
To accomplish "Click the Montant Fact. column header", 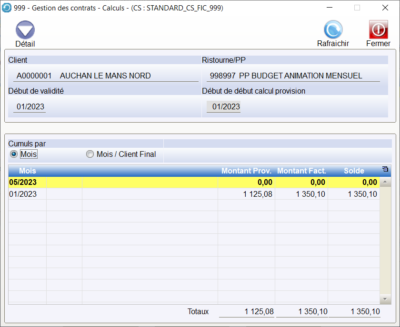I will coord(301,171).
